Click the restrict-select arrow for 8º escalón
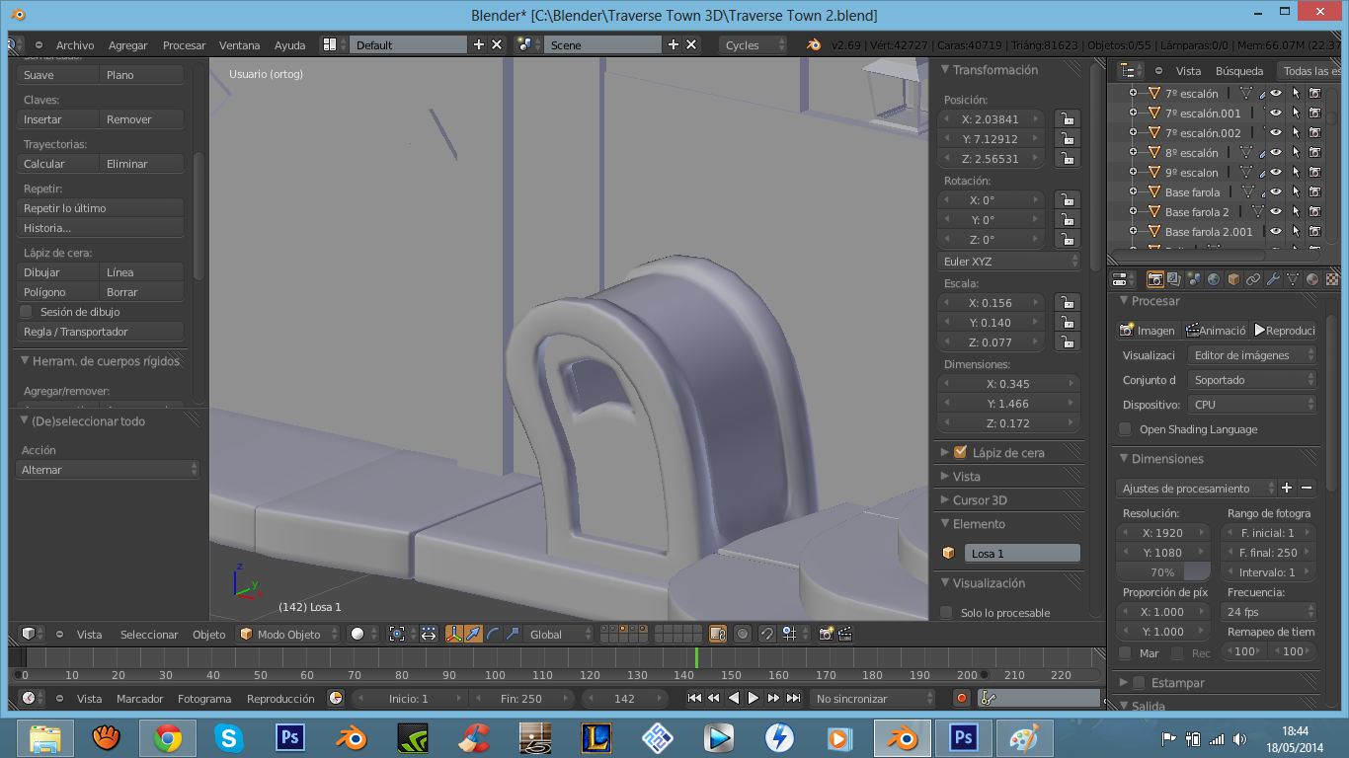The height and width of the screenshot is (758, 1349). pos(1296,152)
